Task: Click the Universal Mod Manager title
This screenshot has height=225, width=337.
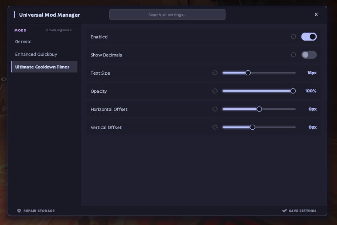Action: [x=49, y=15]
